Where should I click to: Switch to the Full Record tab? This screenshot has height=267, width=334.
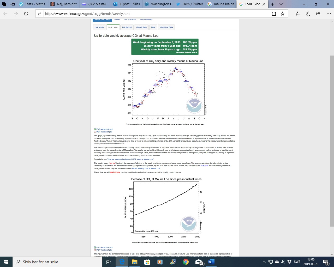(x=127, y=27)
